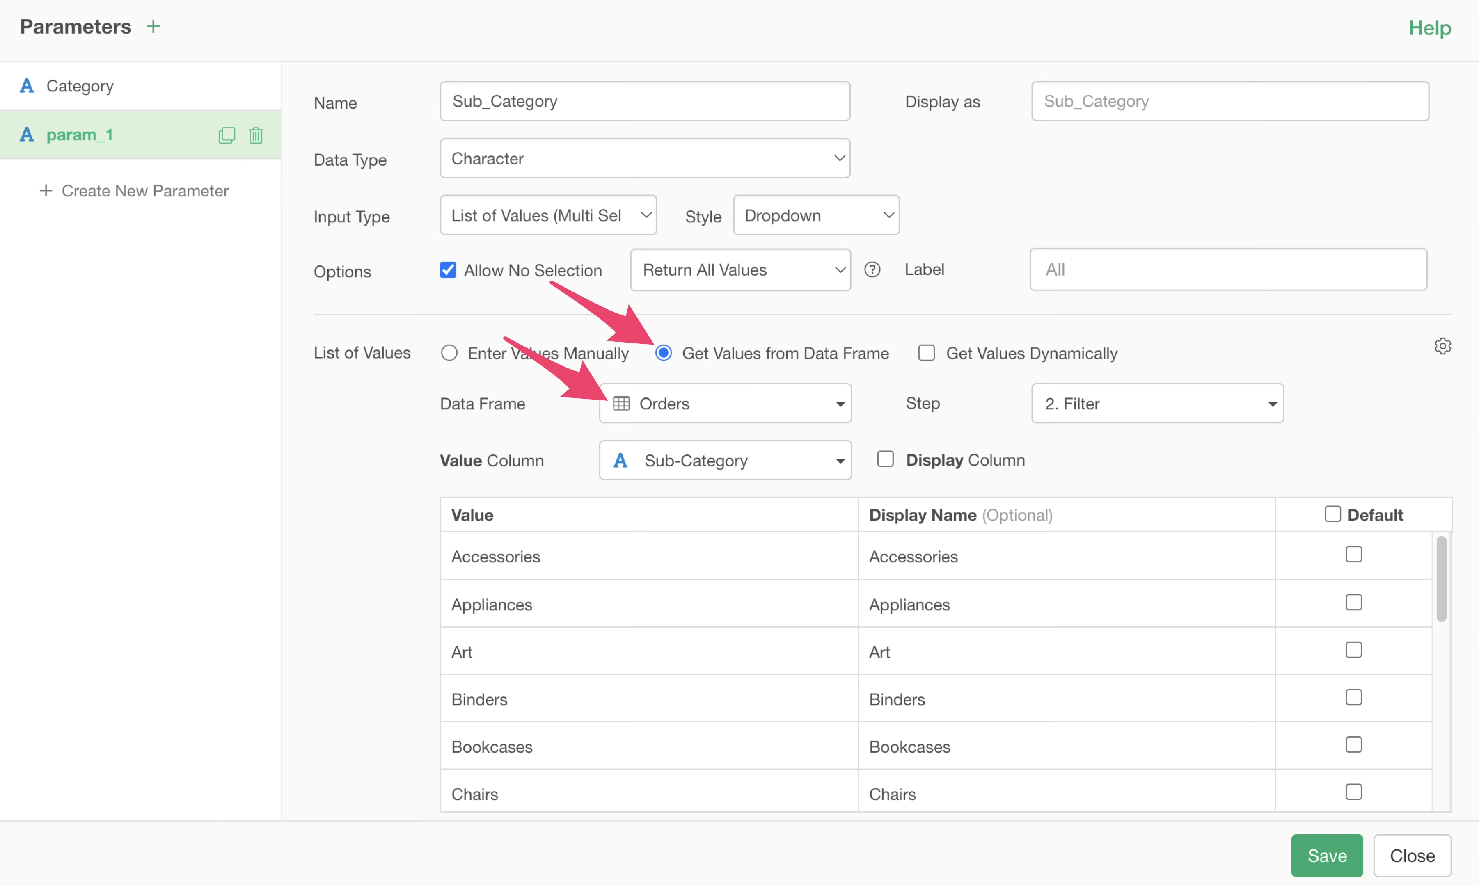Click the plus icon for Create New Parameter
The width and height of the screenshot is (1479, 886).
click(46, 190)
